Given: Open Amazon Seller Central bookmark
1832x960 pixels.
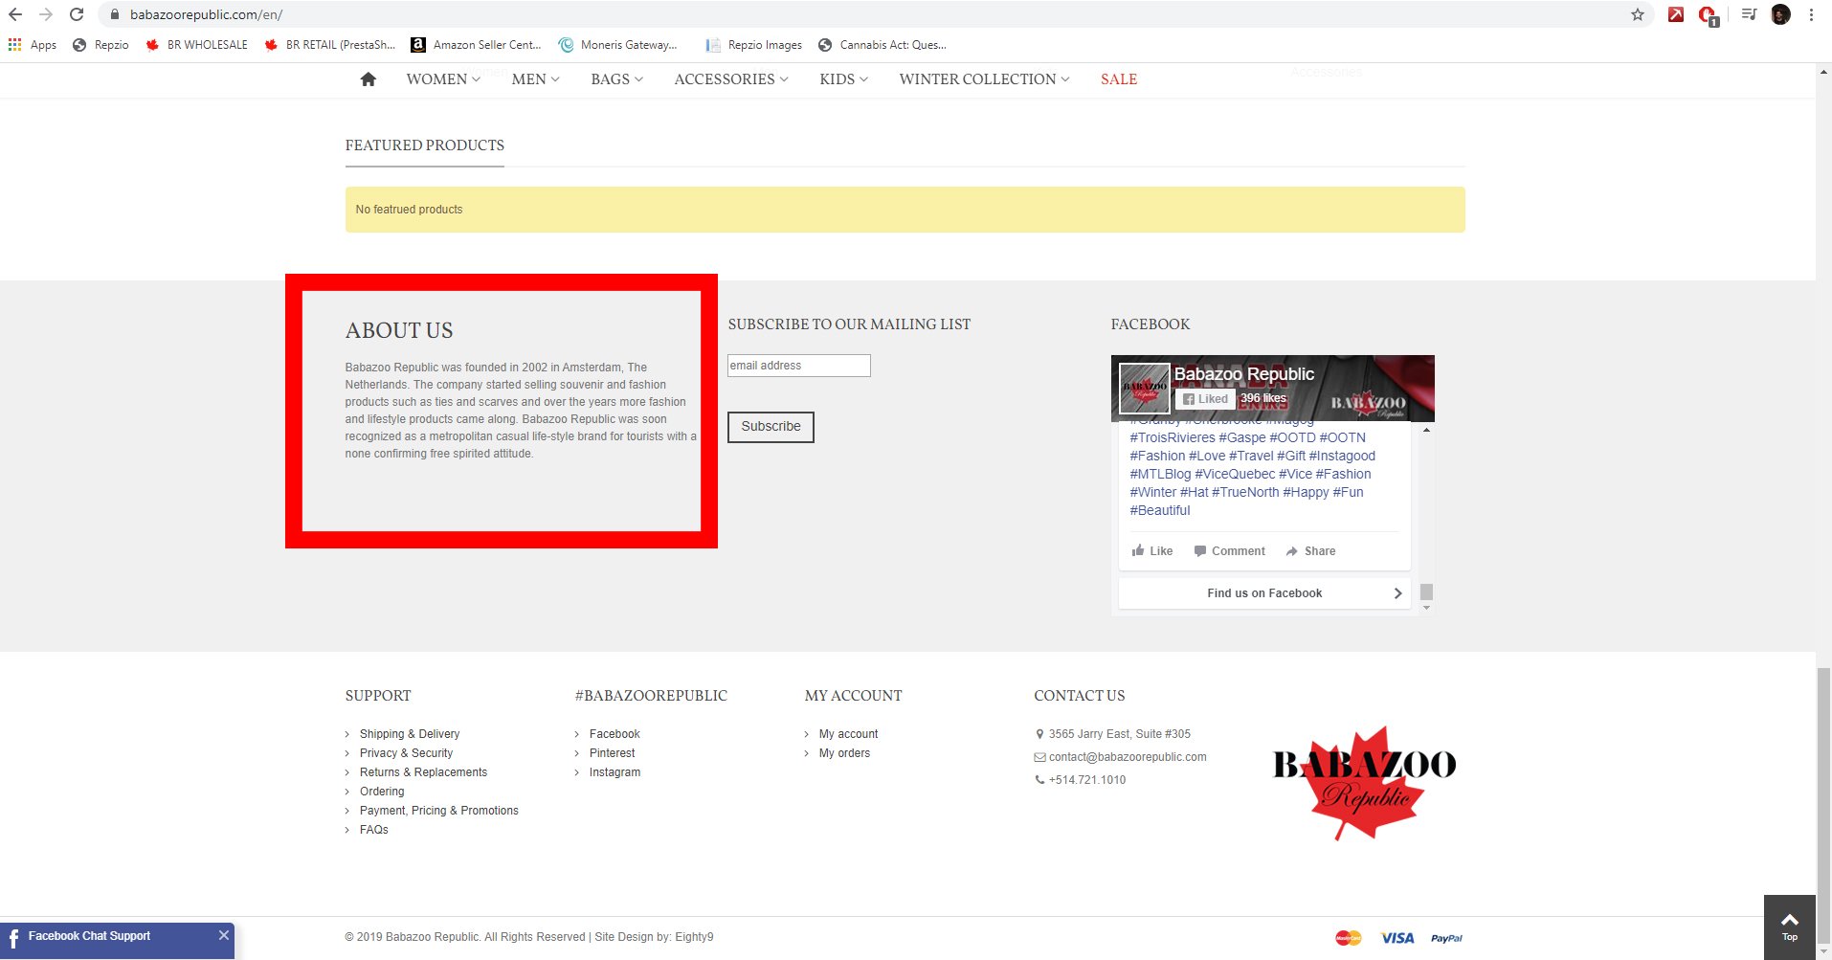Looking at the screenshot, I should tap(476, 45).
